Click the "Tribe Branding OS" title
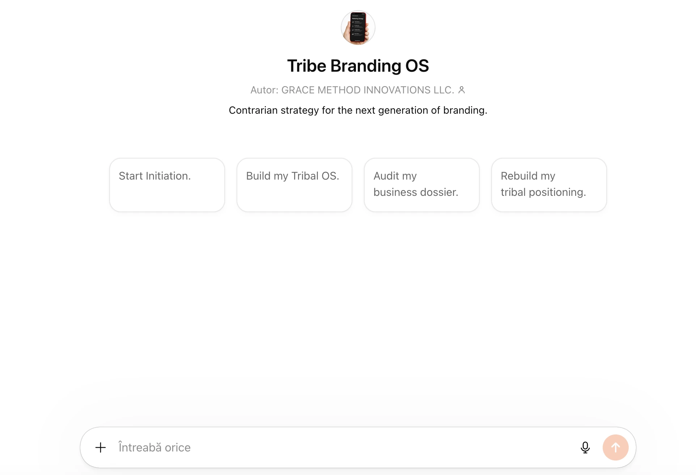 point(358,66)
